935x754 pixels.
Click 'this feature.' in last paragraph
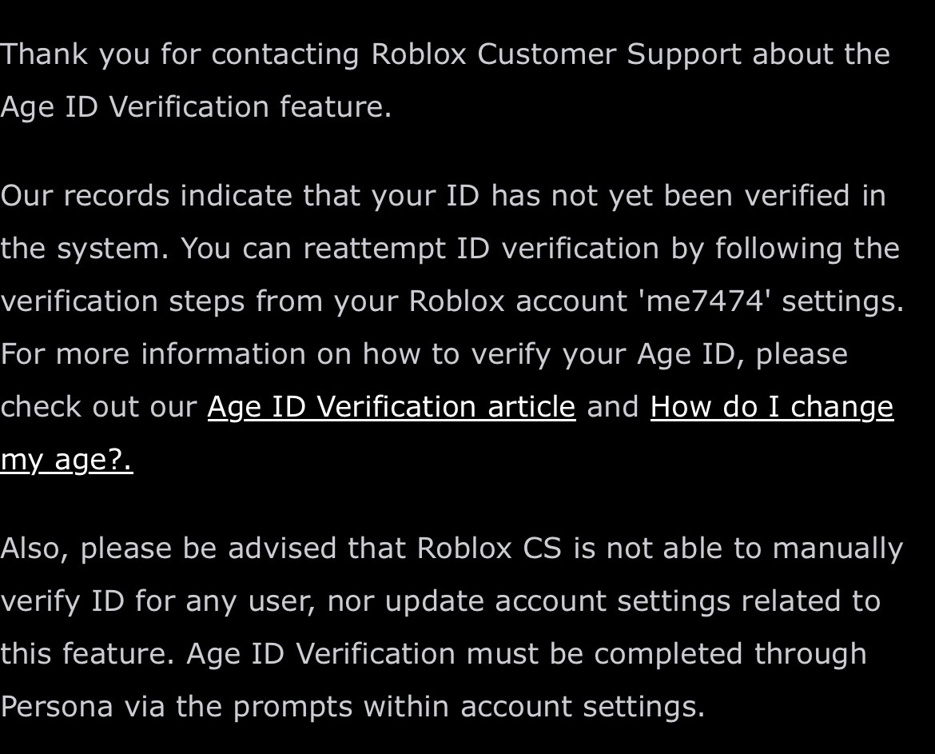[x=87, y=654]
